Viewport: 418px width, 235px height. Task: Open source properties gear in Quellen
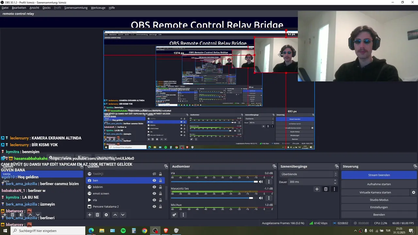[106, 215]
